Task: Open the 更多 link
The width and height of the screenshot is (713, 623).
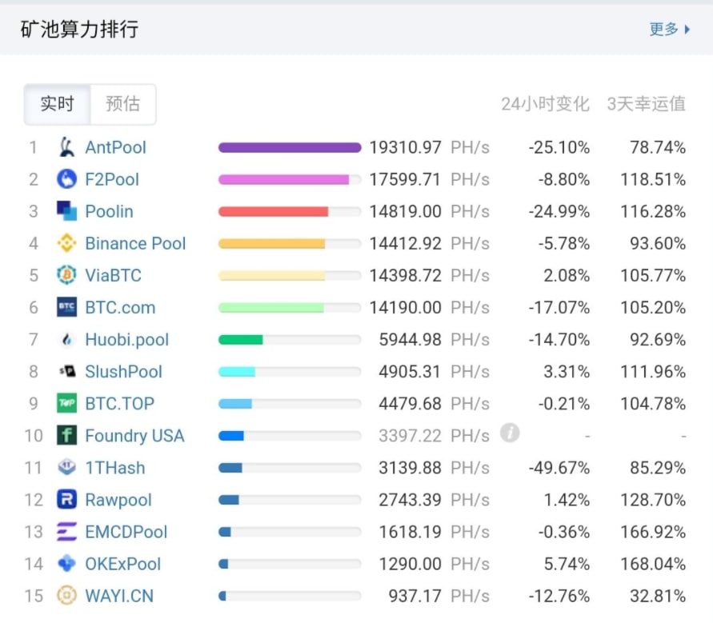Action: [663, 30]
